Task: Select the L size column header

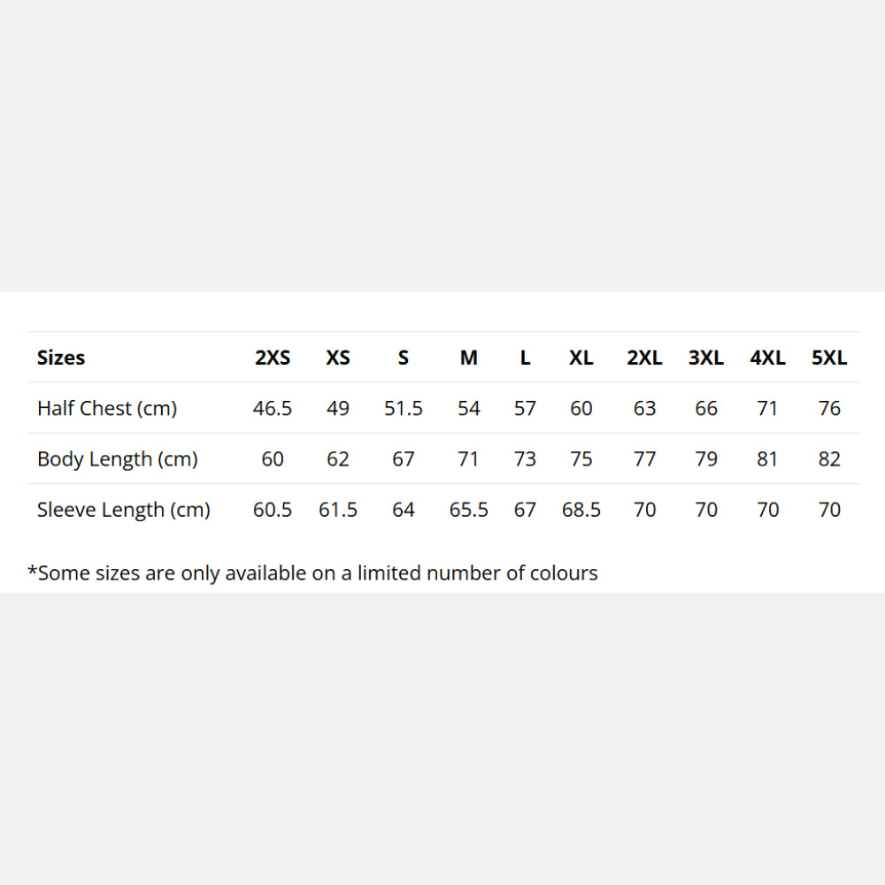Action: click(525, 358)
